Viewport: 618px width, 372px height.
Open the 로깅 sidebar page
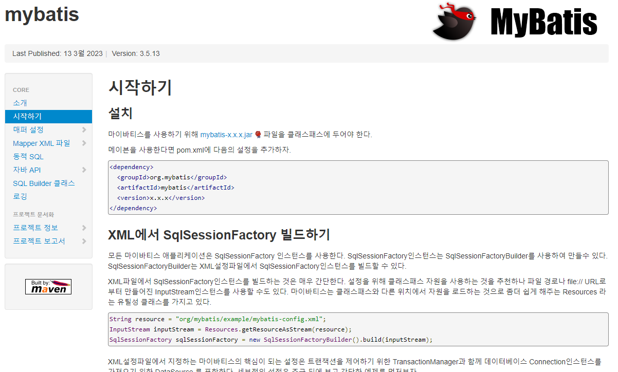tap(20, 197)
